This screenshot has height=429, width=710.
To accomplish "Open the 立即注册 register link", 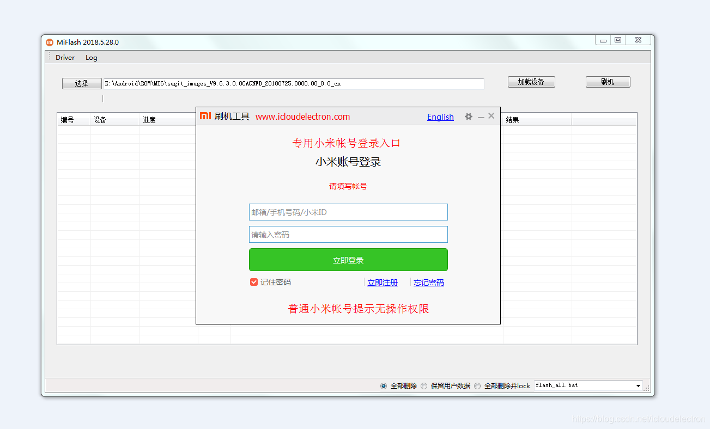I will pyautogui.click(x=383, y=283).
